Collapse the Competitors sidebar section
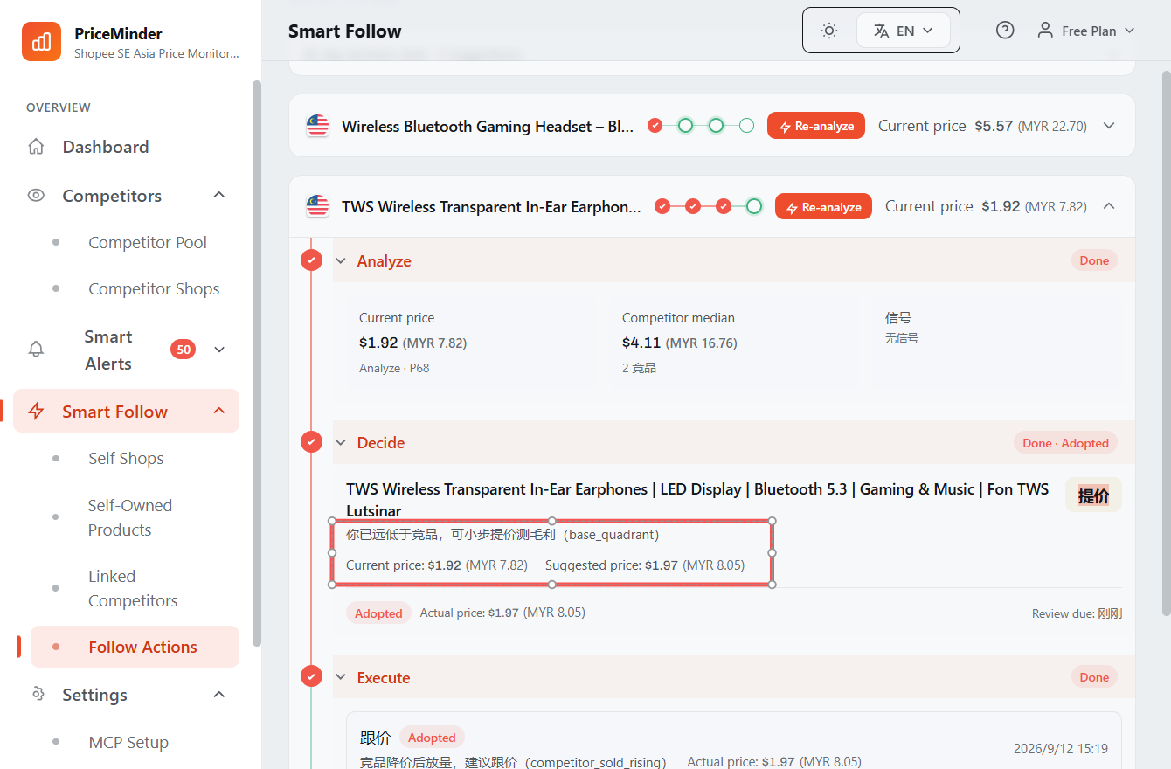 coord(219,195)
